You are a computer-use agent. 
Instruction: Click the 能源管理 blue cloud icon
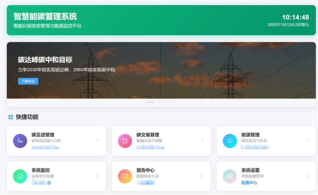(230, 141)
